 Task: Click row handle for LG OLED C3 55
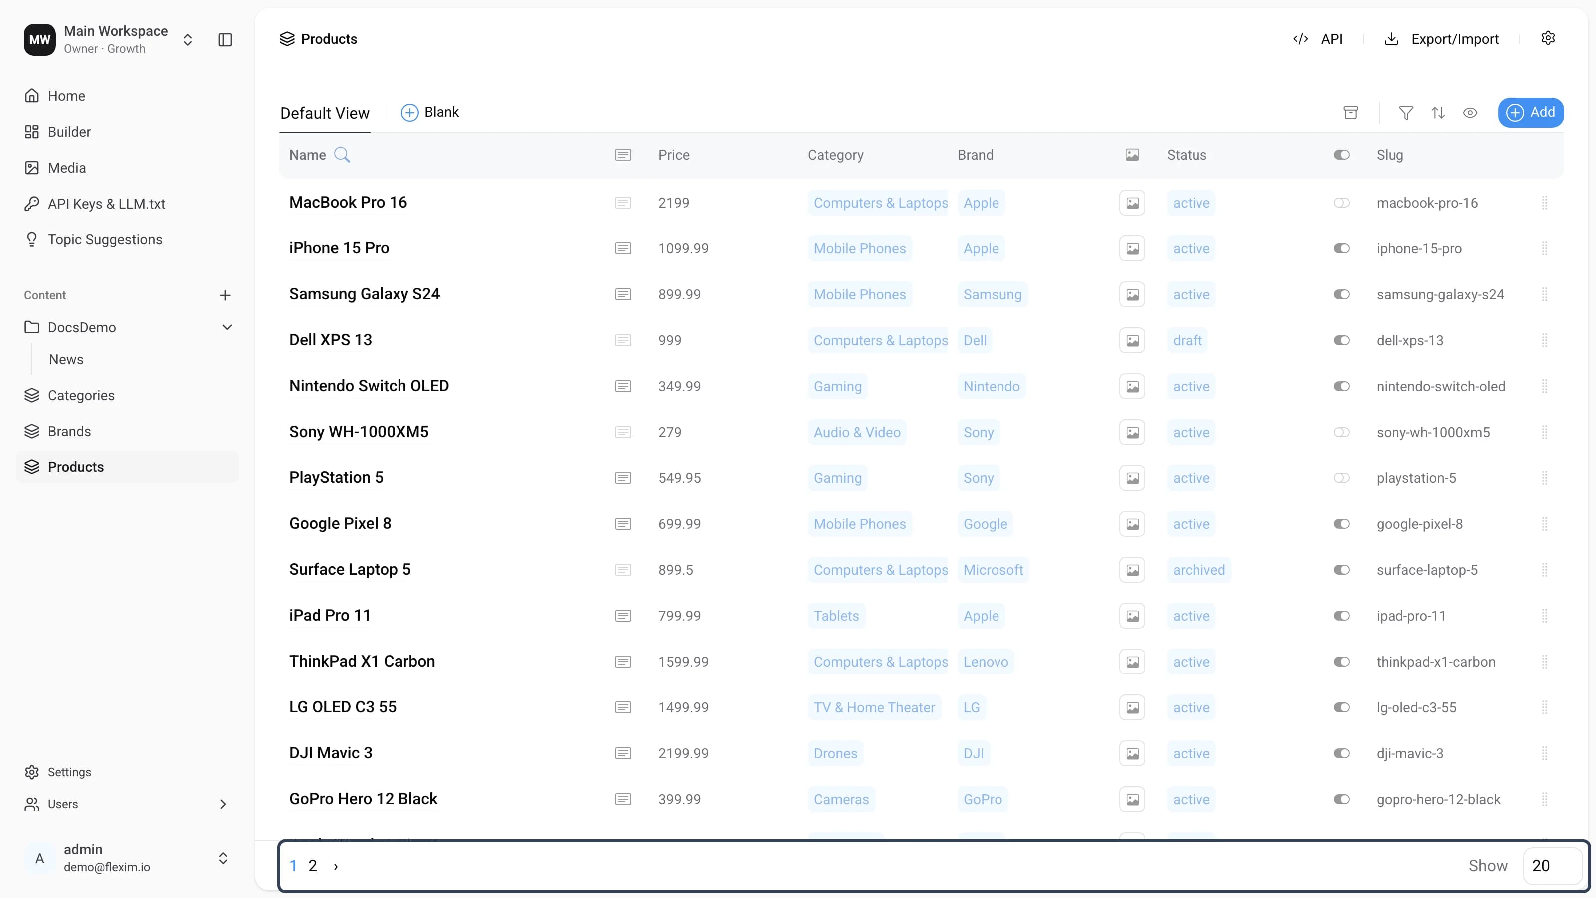(x=1545, y=707)
